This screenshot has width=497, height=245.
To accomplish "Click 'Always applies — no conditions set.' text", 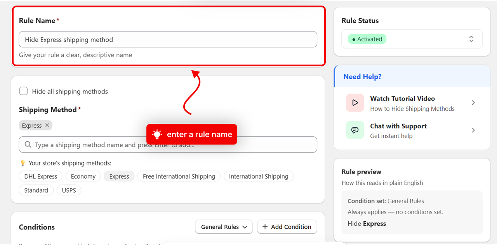I will coord(395,212).
